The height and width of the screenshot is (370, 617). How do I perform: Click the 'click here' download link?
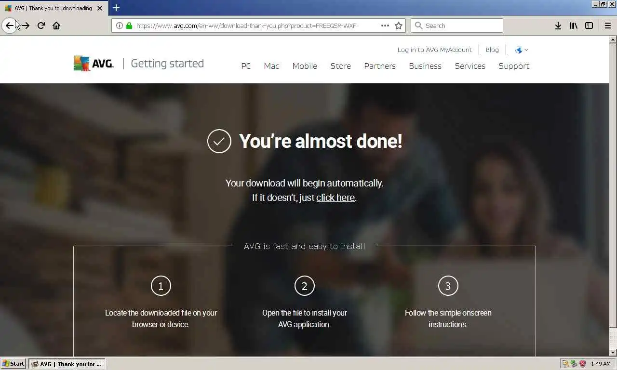335,198
